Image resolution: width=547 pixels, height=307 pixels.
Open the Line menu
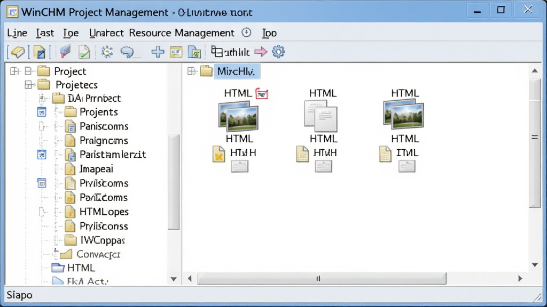tap(17, 33)
